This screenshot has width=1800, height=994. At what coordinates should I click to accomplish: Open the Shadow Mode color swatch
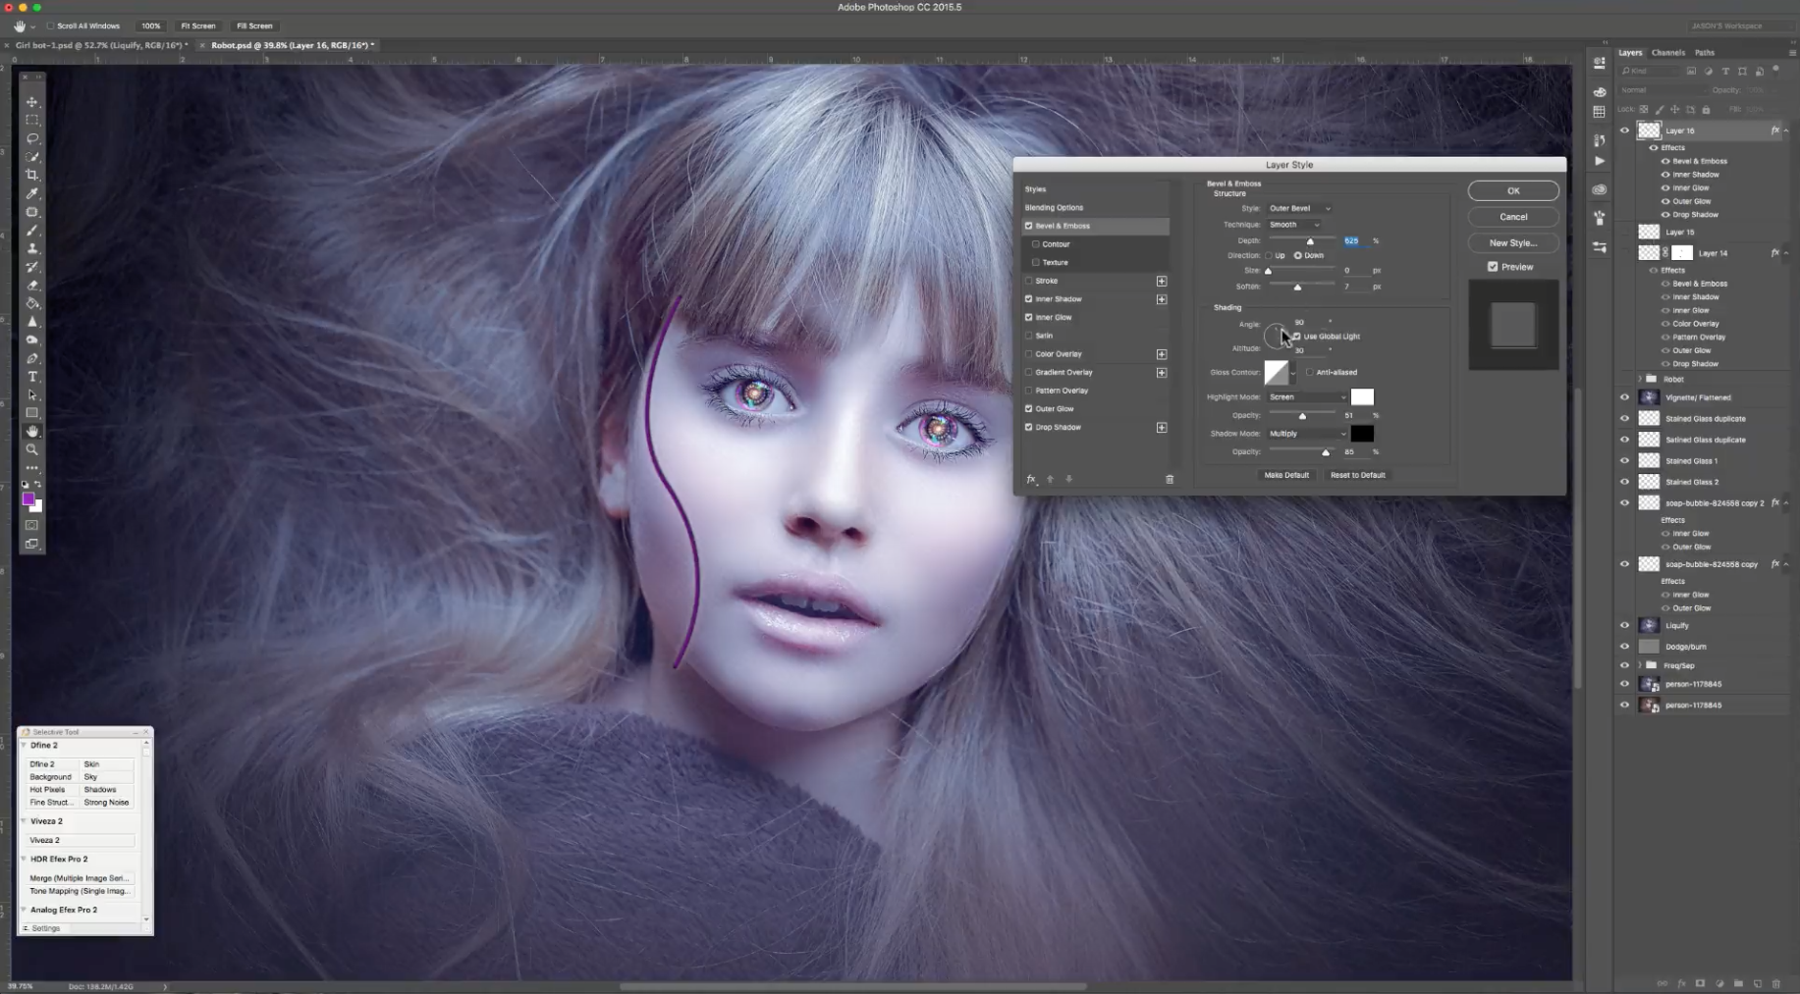click(1362, 433)
